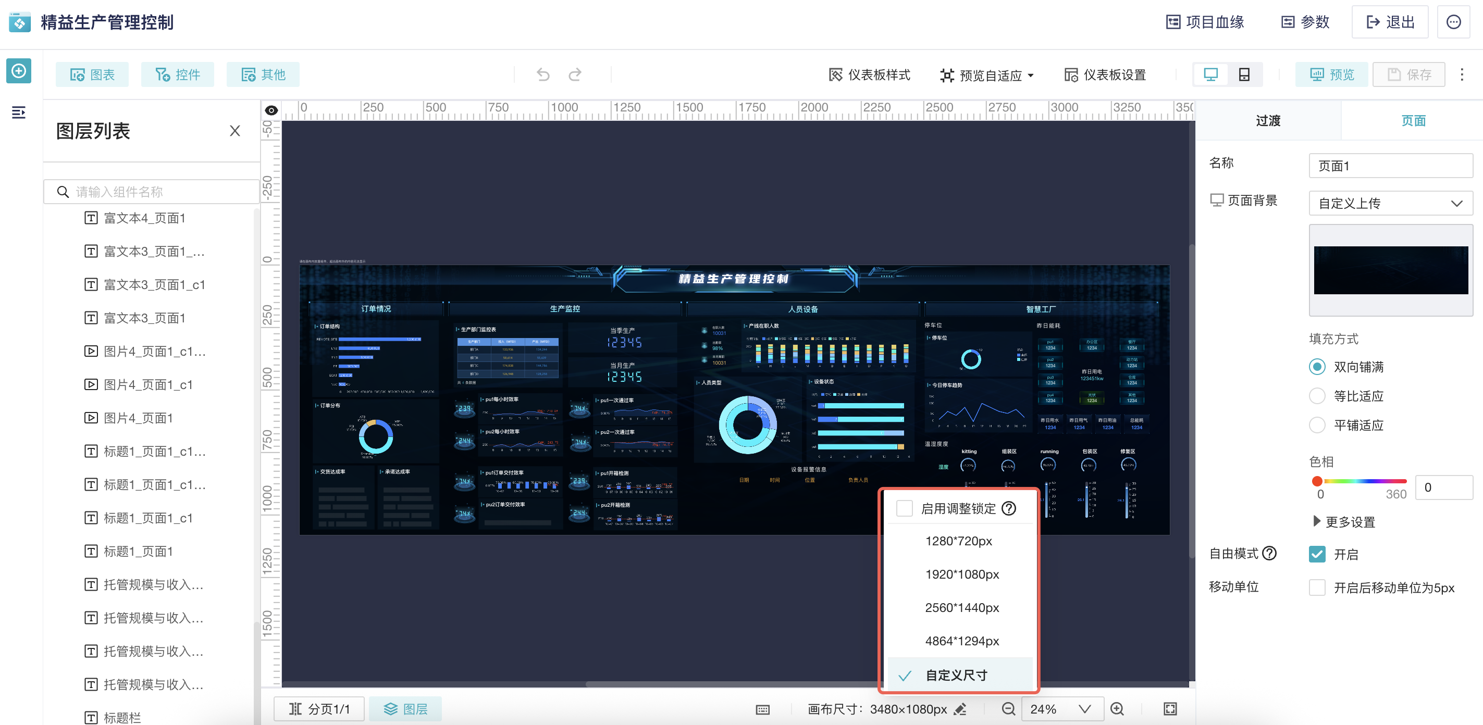Open the 页面背景 自定义上传 dropdown
The width and height of the screenshot is (1483, 725).
click(x=1390, y=203)
